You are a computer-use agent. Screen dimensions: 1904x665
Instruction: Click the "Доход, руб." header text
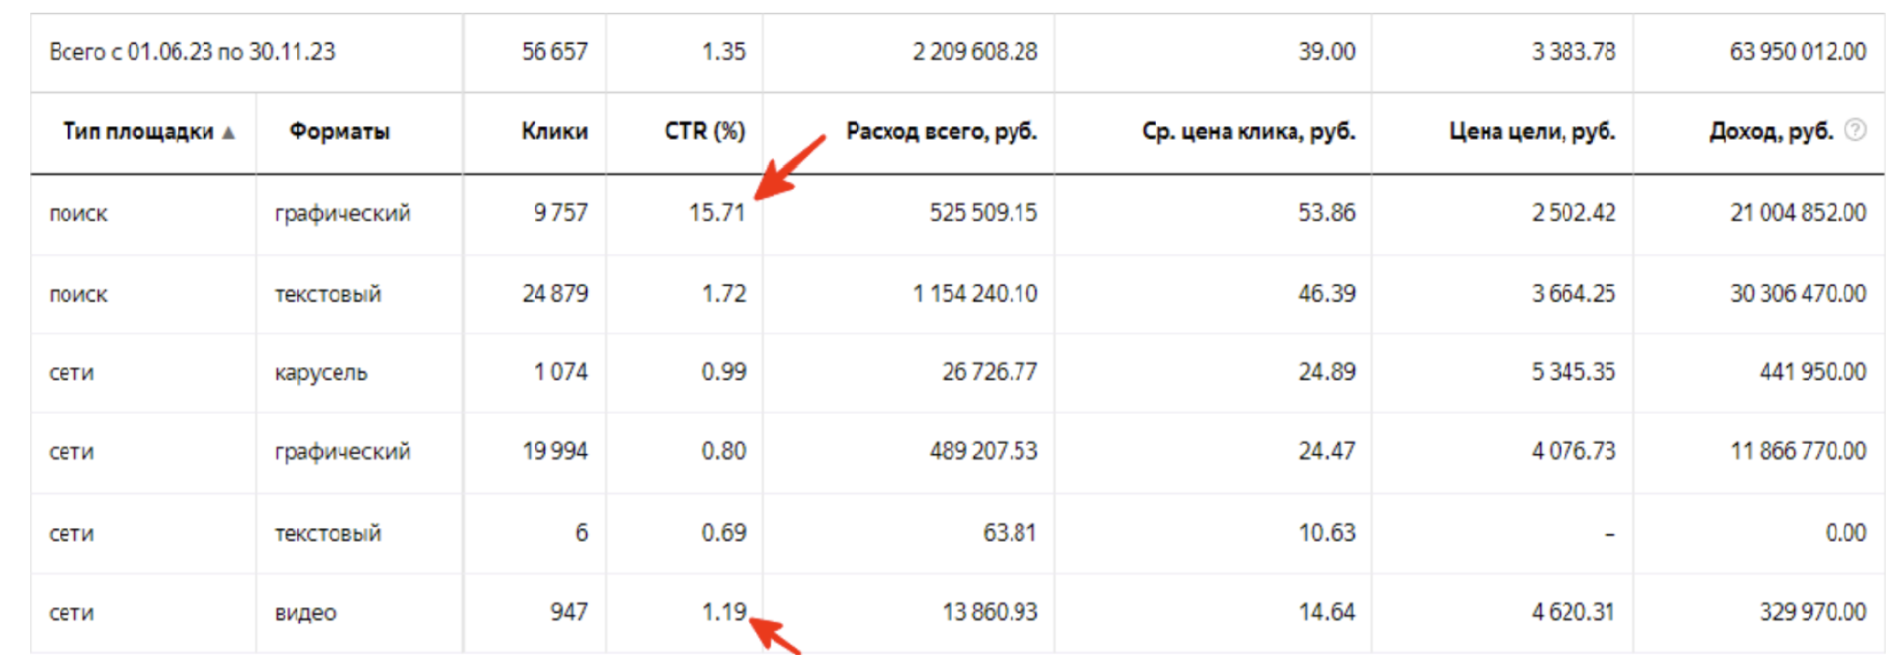pyautogui.click(x=1770, y=132)
